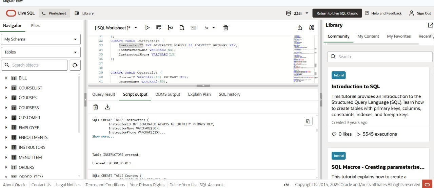The width and height of the screenshot is (434, 188).
Task: Click the Show more... link in output
Action: tap(103, 137)
